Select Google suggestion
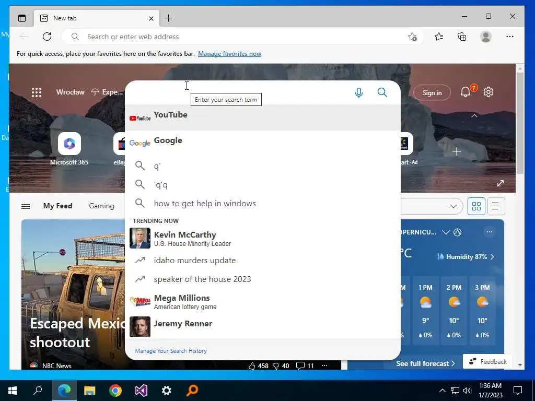This screenshot has width=535, height=401. pyautogui.click(x=263, y=143)
